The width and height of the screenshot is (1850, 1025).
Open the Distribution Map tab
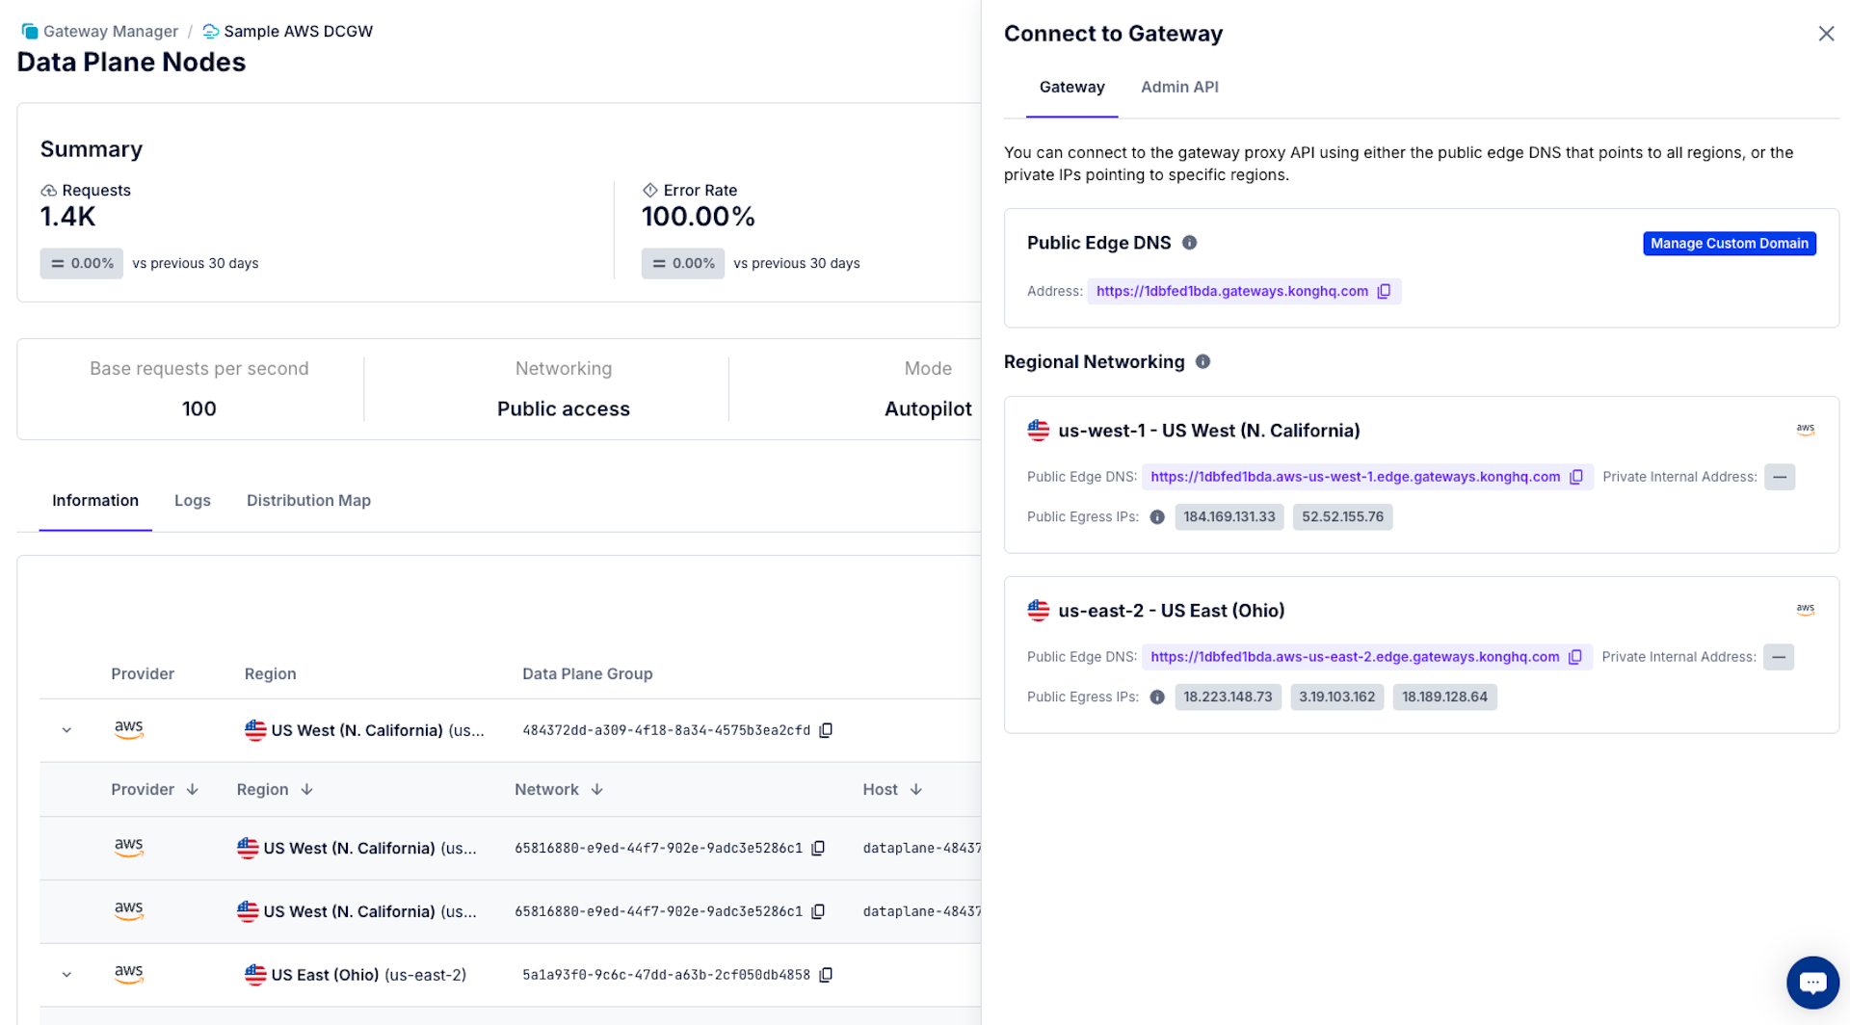(308, 500)
